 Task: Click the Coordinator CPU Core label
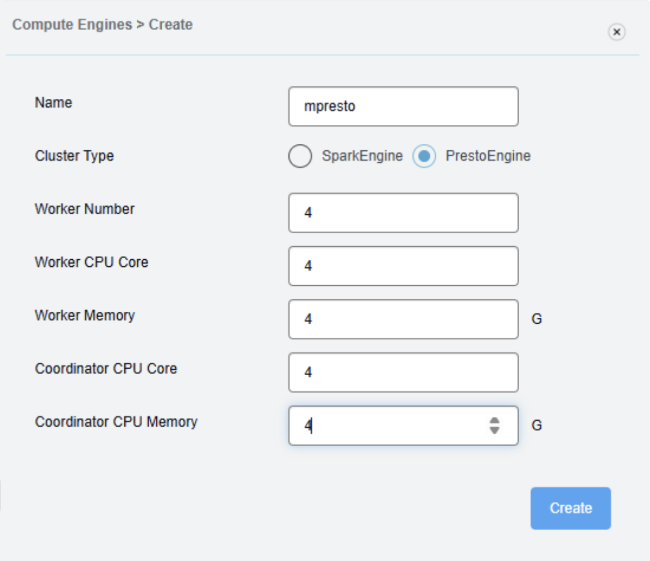pyautogui.click(x=106, y=369)
